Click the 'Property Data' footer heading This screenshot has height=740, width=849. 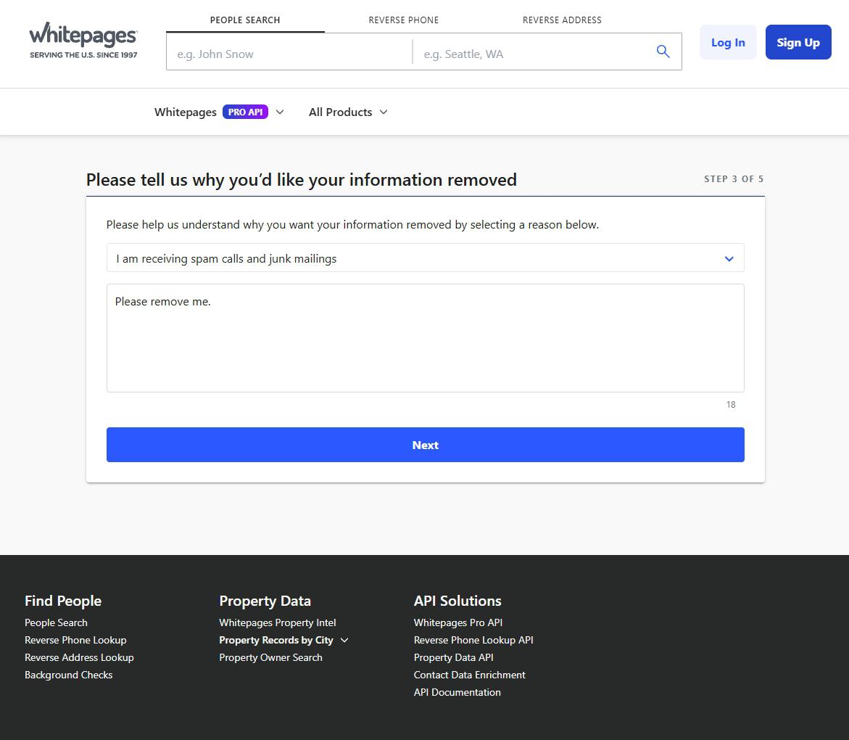click(x=265, y=600)
